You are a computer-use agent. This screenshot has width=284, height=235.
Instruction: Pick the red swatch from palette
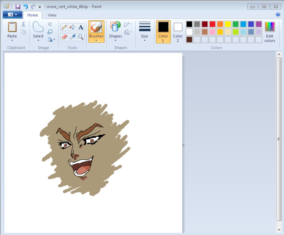[212, 24]
